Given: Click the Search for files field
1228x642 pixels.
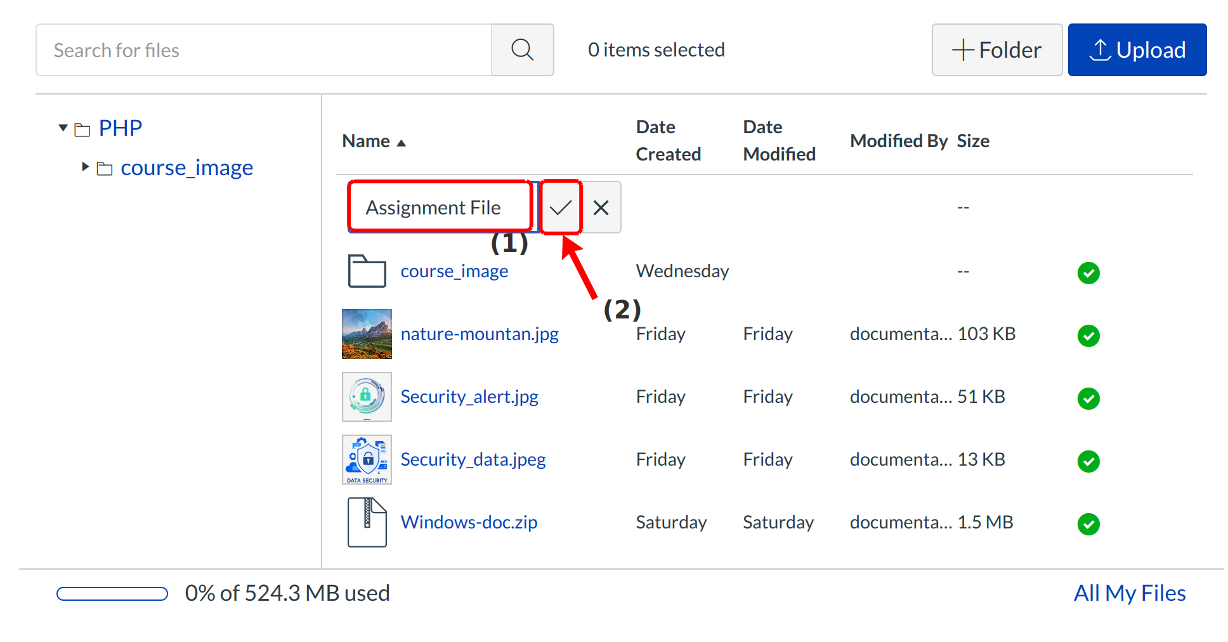Looking at the screenshot, I should (263, 49).
